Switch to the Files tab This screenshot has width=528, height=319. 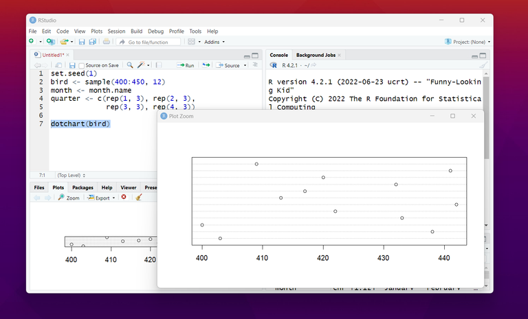39,187
